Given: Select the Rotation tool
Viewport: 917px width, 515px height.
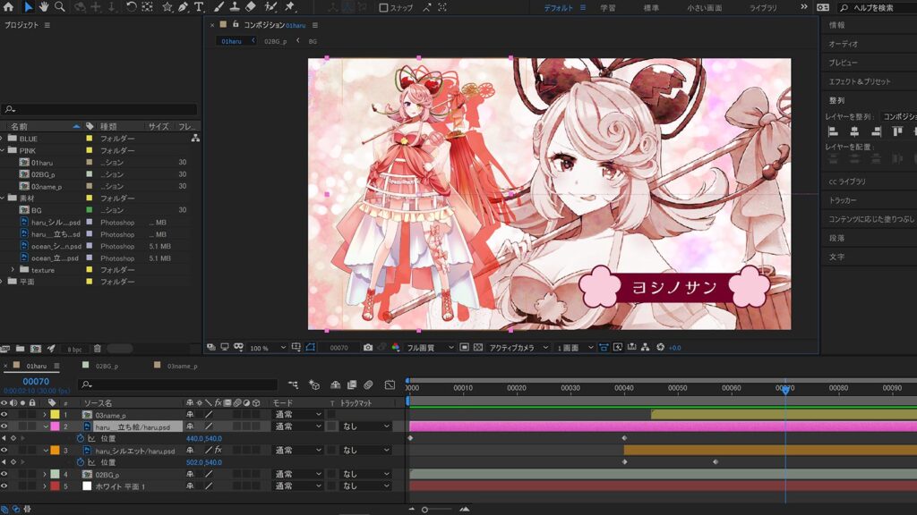Looking at the screenshot, I should 131,7.
